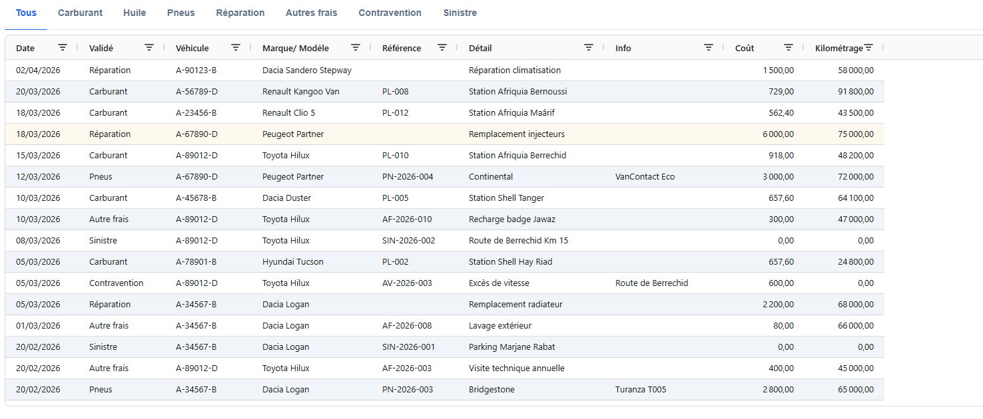
Task: Open filter menu for Coût column
Action: (x=789, y=47)
